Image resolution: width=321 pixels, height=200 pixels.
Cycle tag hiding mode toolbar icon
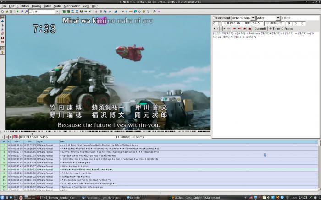click(159, 11)
